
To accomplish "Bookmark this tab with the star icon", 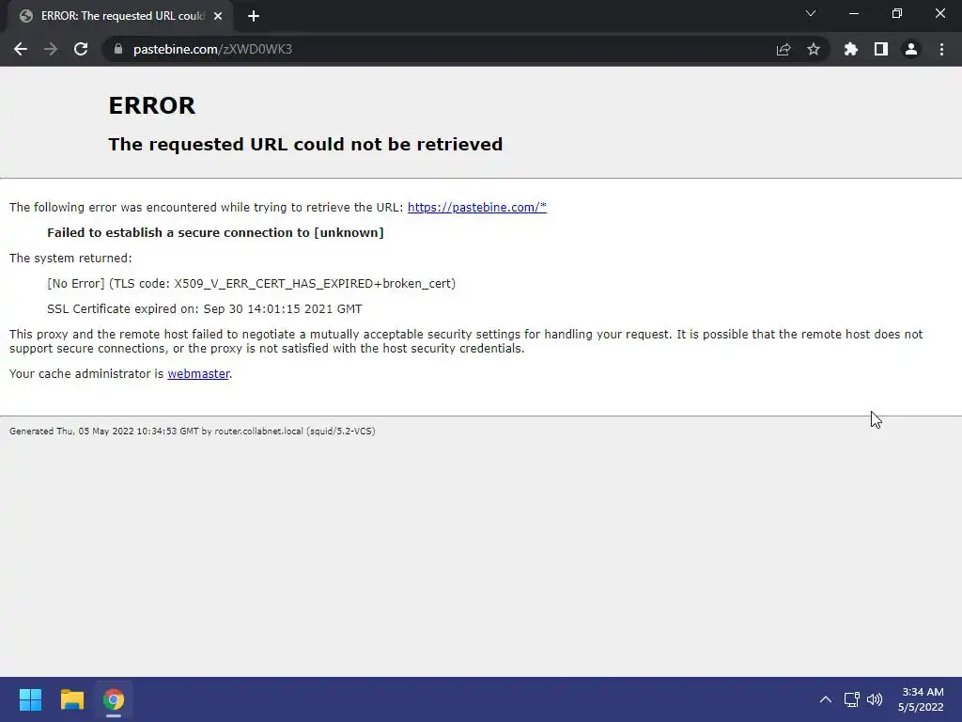I will (x=814, y=49).
